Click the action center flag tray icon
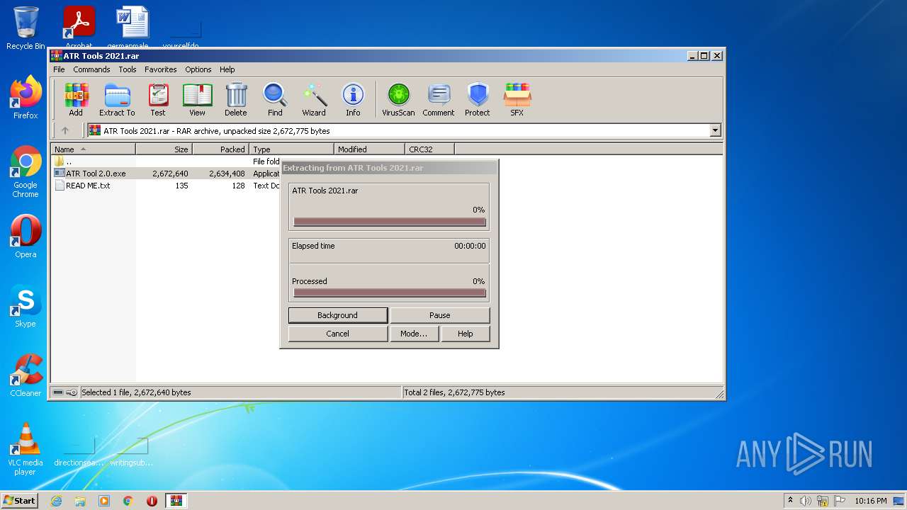 (x=840, y=501)
